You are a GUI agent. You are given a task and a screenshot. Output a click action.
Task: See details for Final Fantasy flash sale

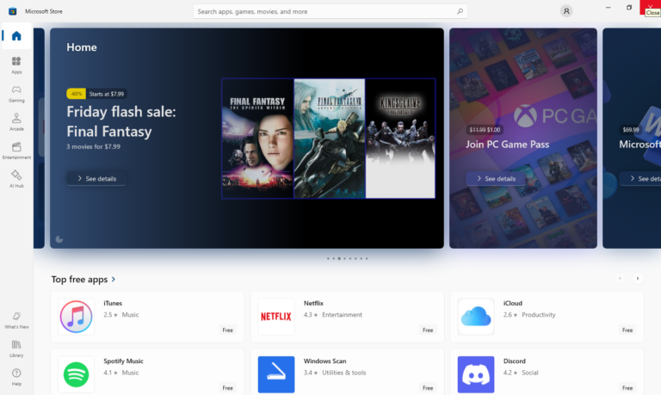point(96,178)
